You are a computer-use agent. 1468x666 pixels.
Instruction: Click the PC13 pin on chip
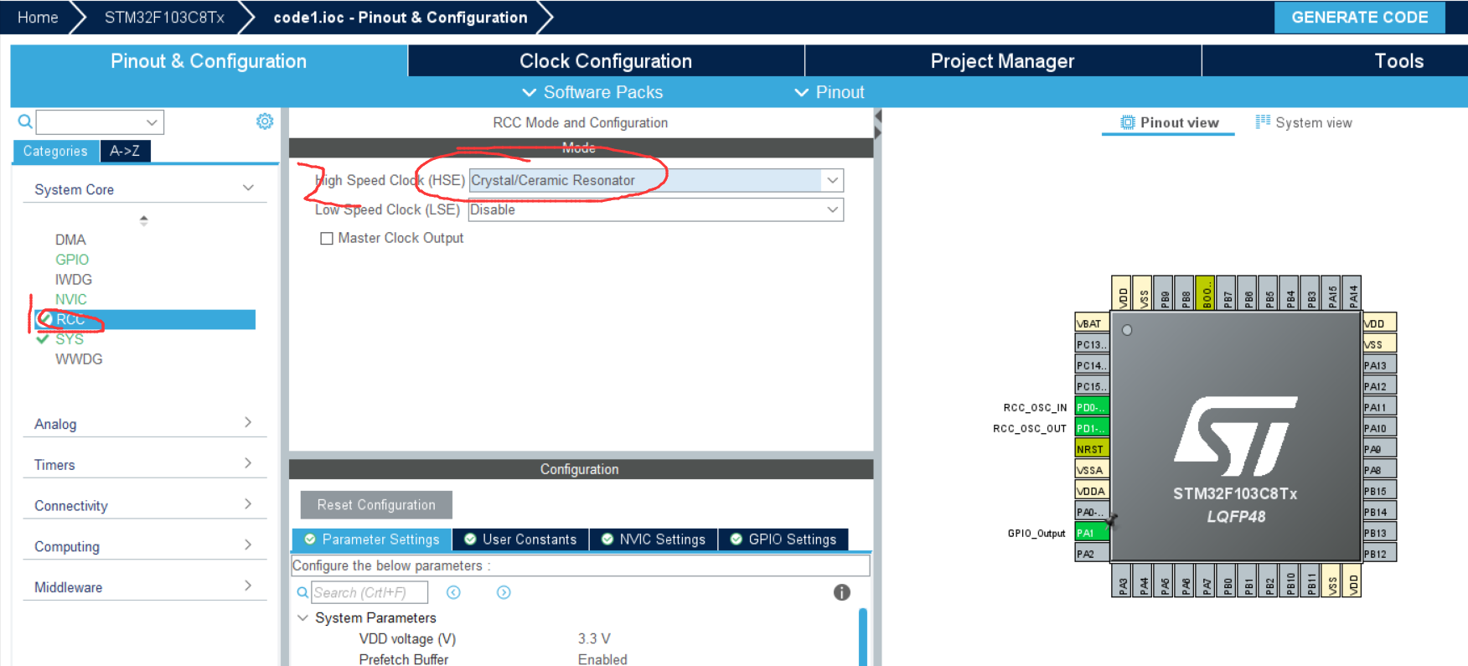[x=1092, y=344]
